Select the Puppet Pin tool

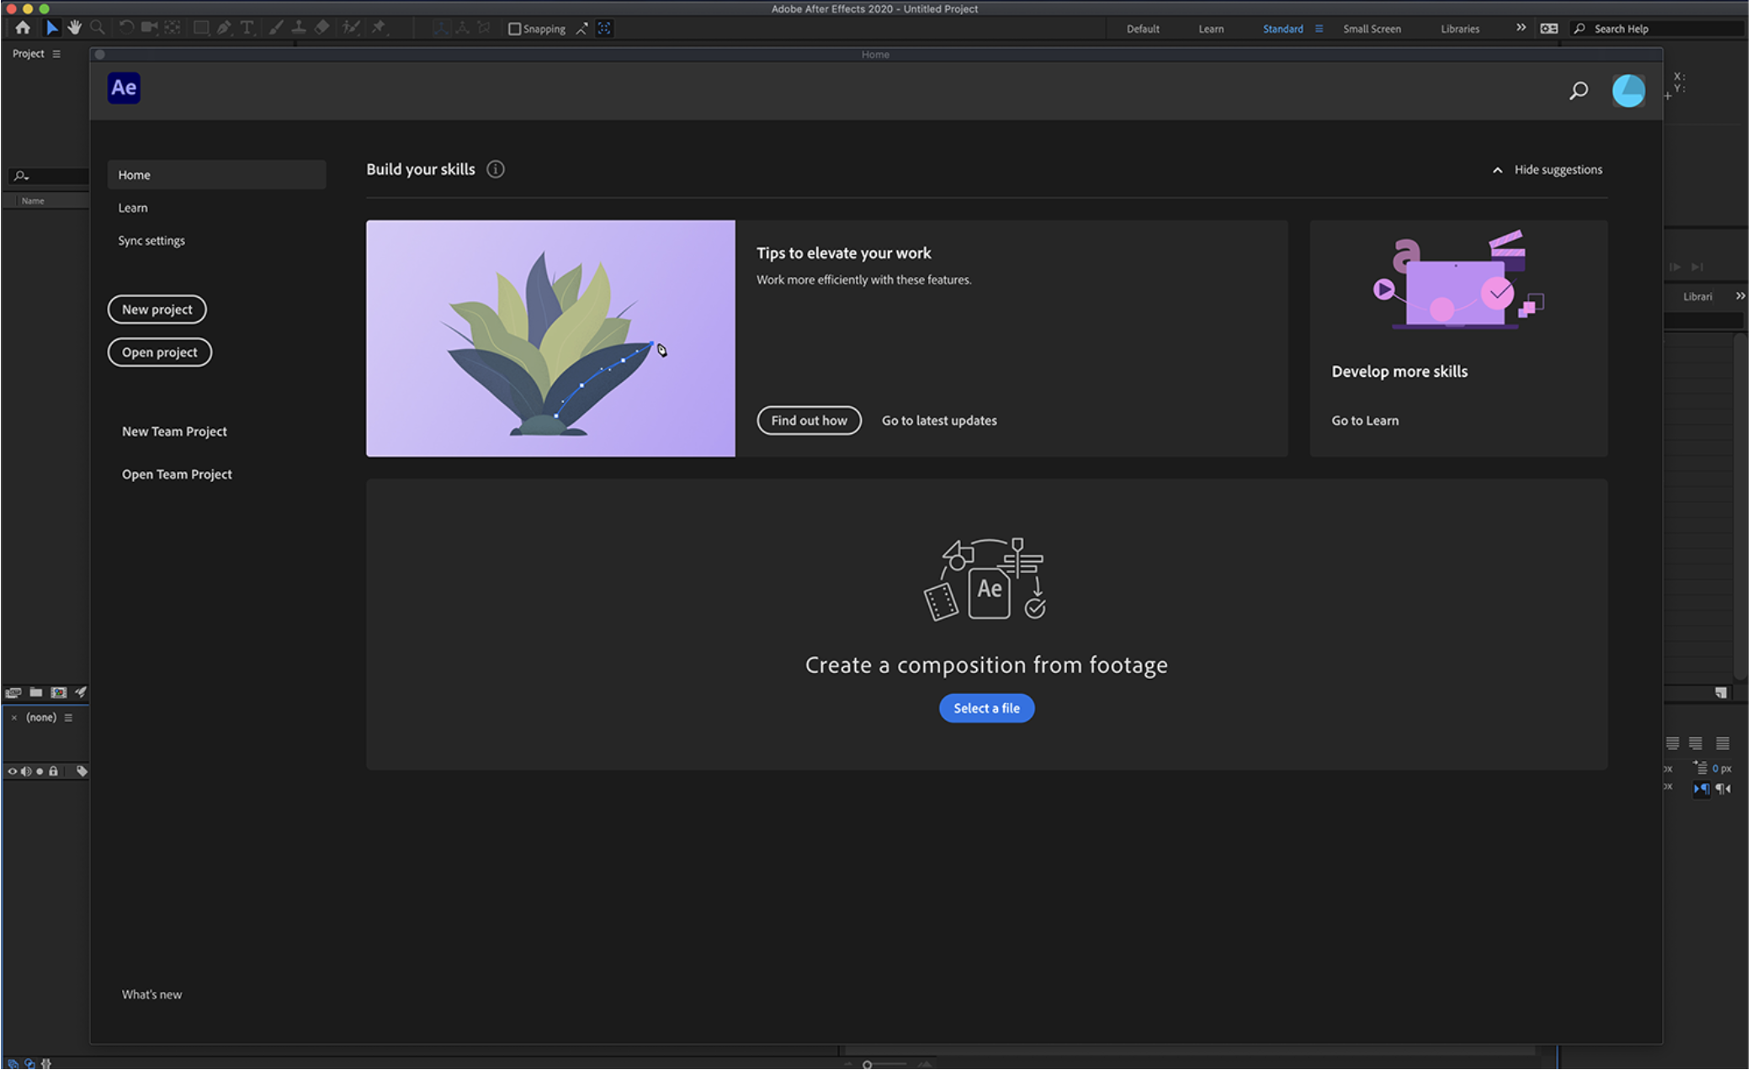379,28
